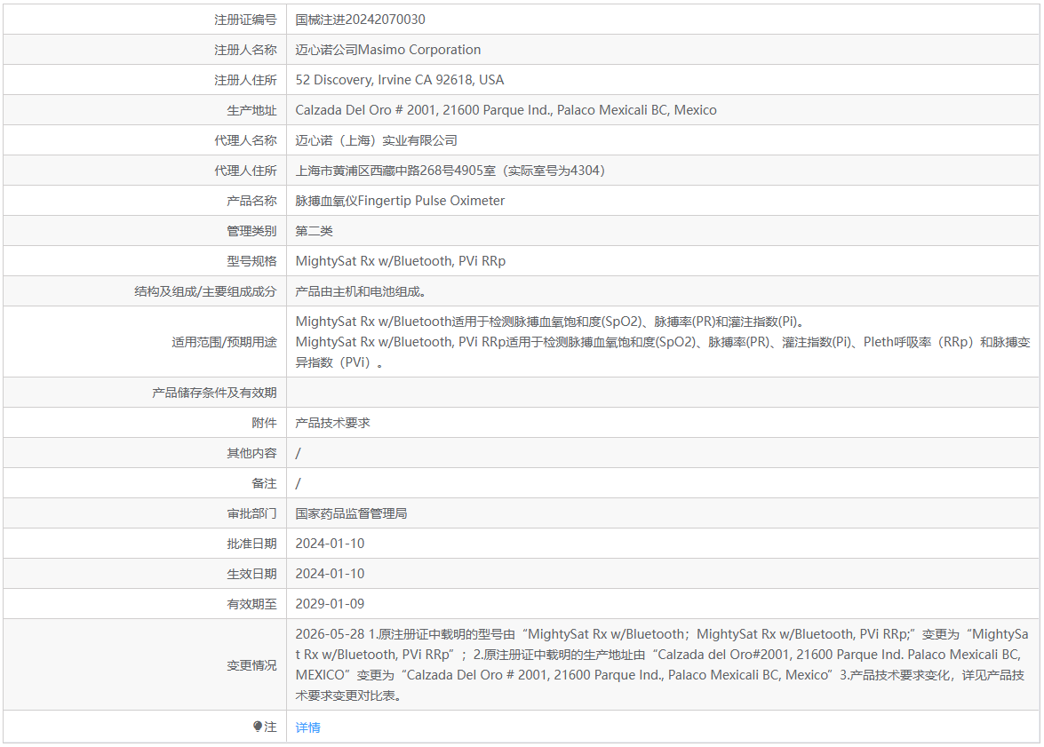Select the address 52 Discovery, Irvine CA 92618, USA
This screenshot has height=747, width=1044.
400,80
